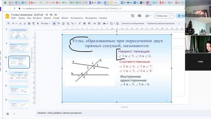Select slide 13 thumbnail
The image size is (211, 119).
click(19, 104)
